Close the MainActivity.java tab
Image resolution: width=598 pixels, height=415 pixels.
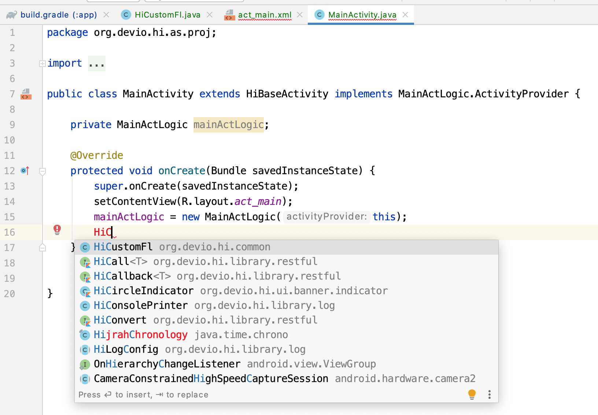[405, 15]
